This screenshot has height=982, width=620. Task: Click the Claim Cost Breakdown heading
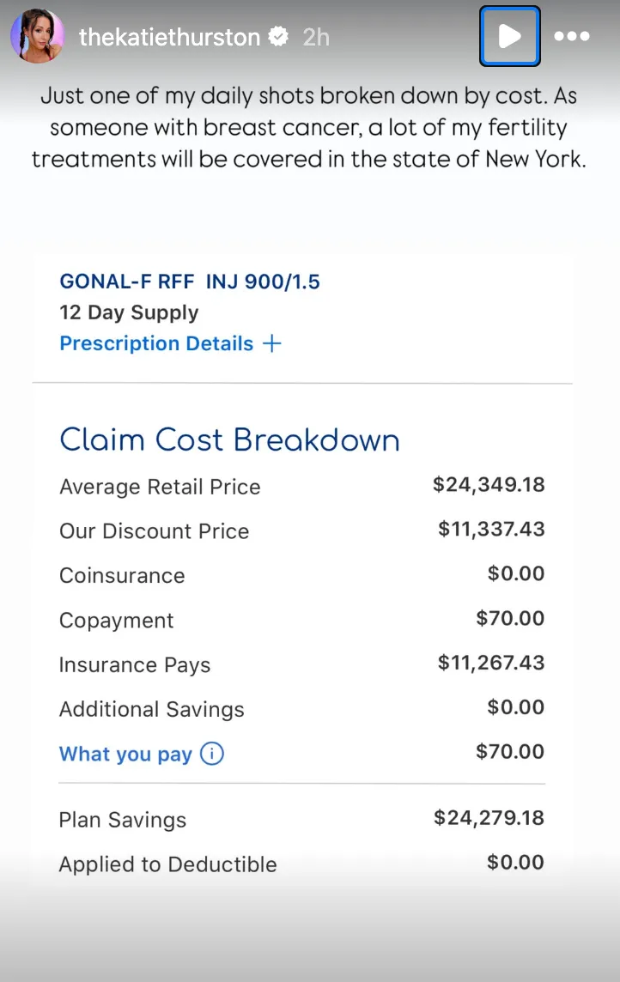pyautogui.click(x=229, y=439)
